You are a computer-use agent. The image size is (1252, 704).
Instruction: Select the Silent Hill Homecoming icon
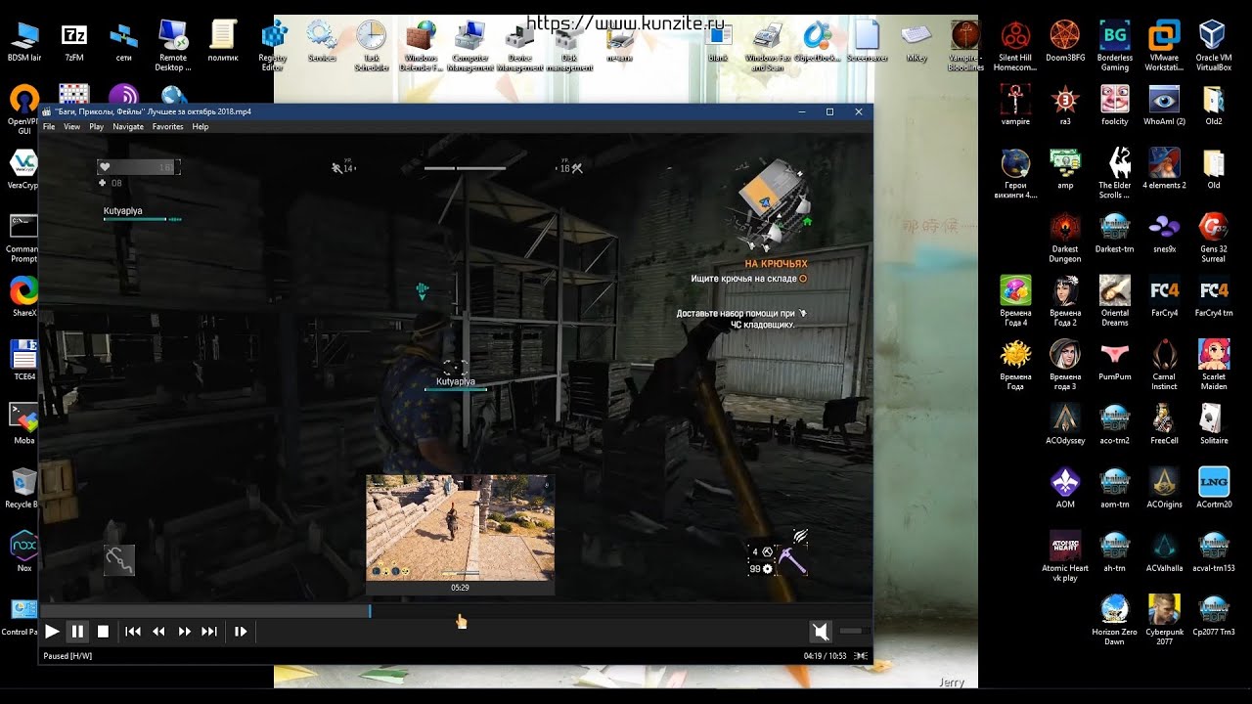point(1015,47)
